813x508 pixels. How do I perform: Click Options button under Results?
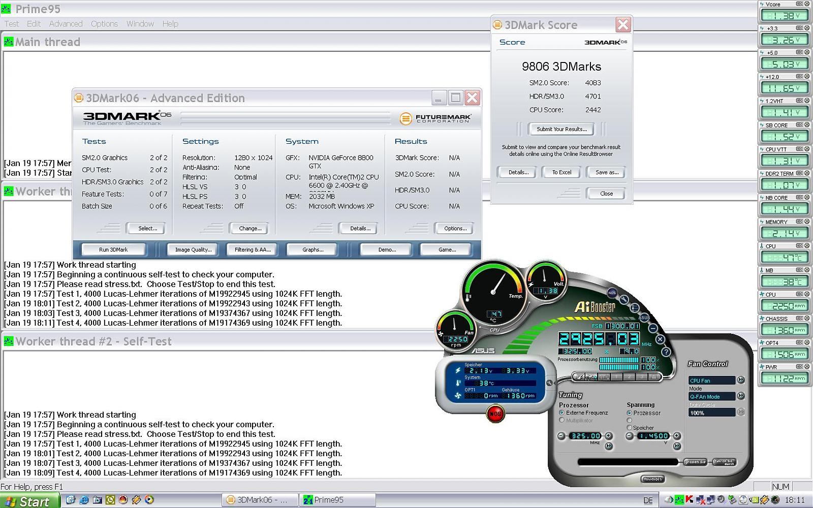(455, 229)
